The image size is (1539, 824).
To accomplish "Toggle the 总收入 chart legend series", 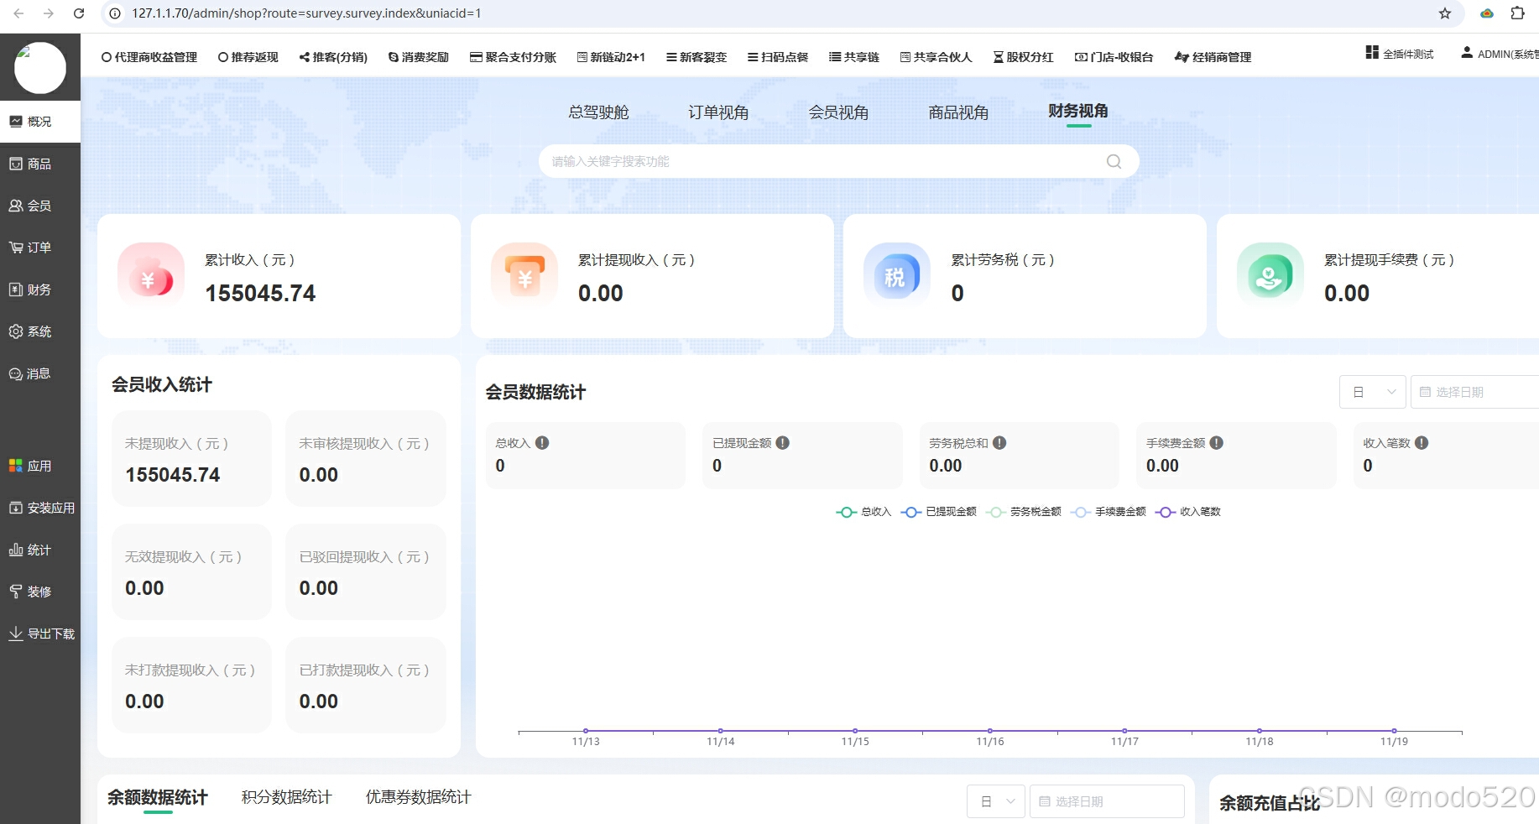I will point(863,512).
